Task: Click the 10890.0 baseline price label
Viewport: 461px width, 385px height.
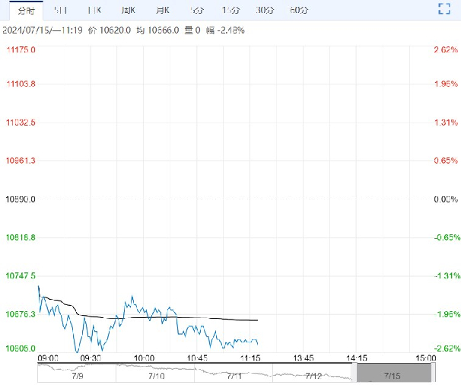Action: [21, 199]
